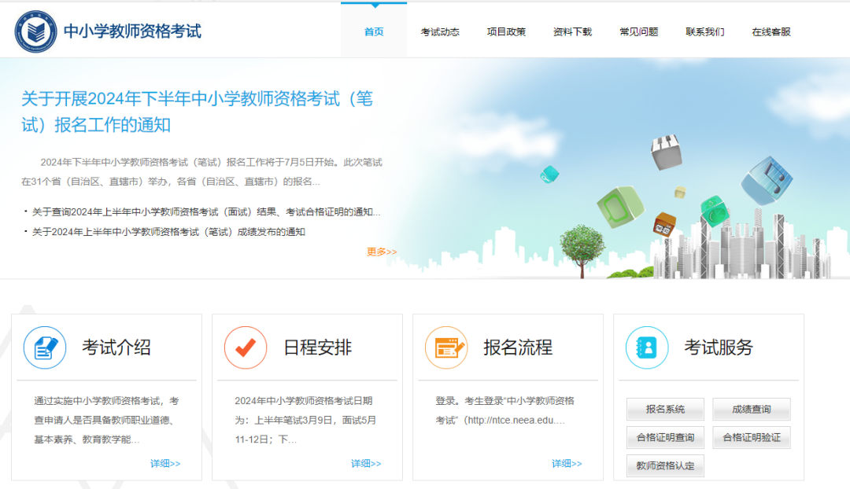Screen dimensions: 850x489
Task: Open 成绩查询
Action: pos(751,409)
